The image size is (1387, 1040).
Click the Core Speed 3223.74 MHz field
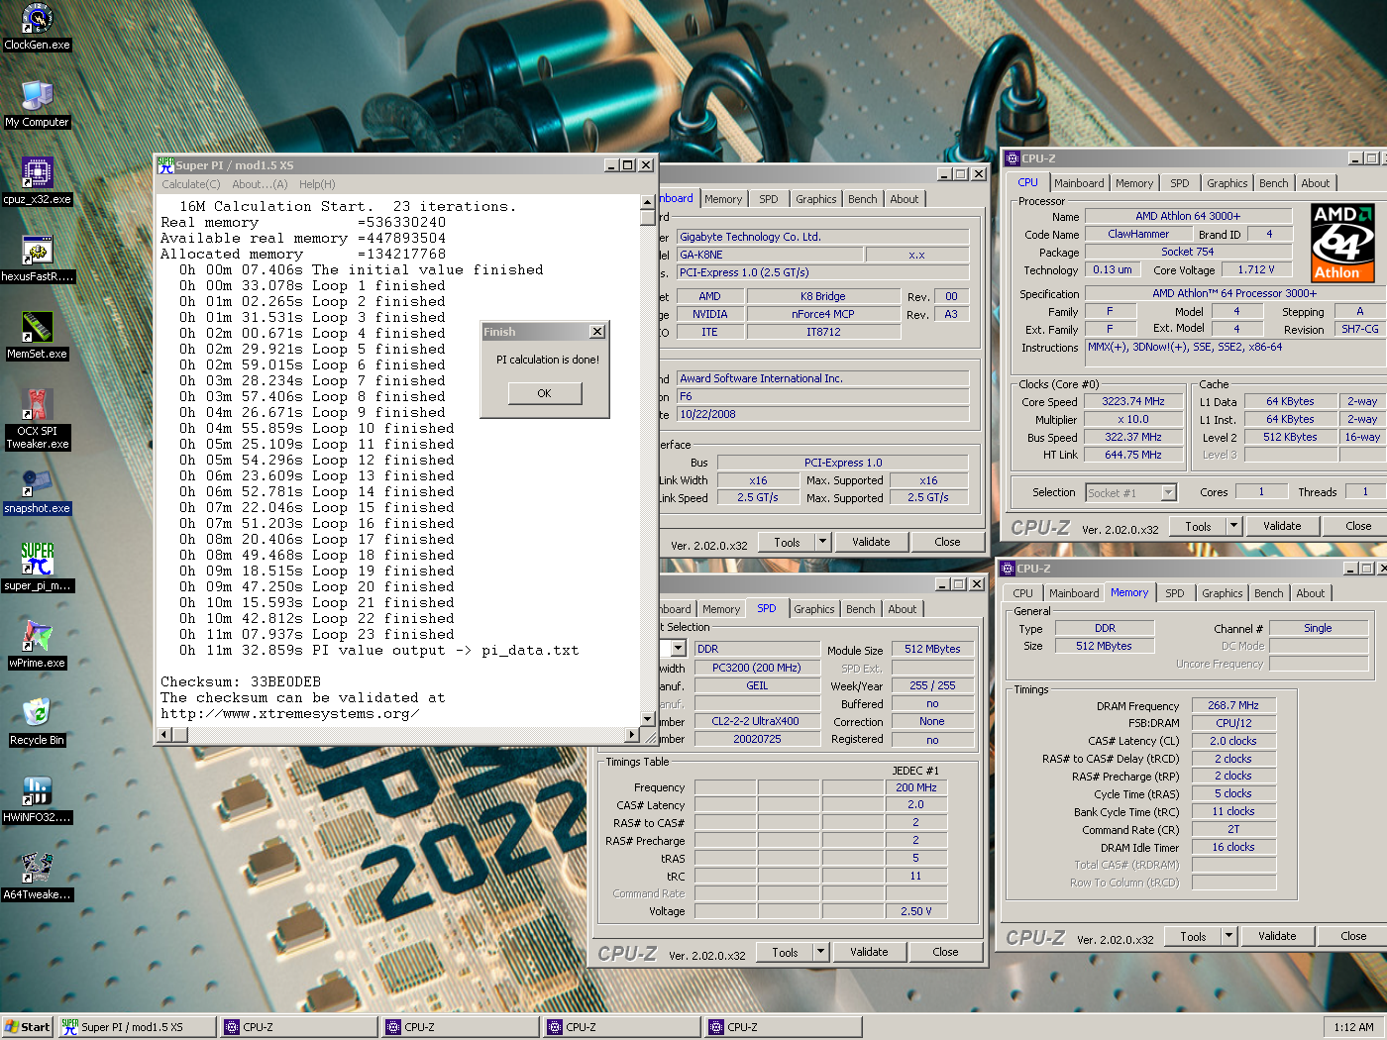(x=1133, y=402)
